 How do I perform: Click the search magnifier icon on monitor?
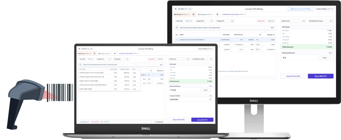(177, 28)
